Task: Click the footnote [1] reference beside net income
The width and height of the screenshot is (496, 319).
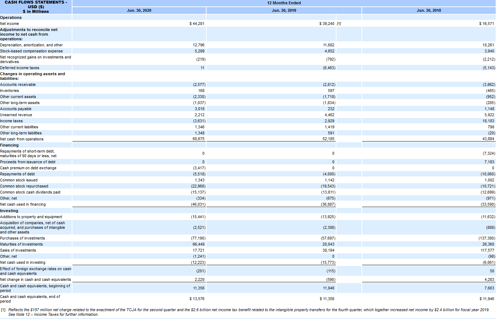Action: click(339, 23)
